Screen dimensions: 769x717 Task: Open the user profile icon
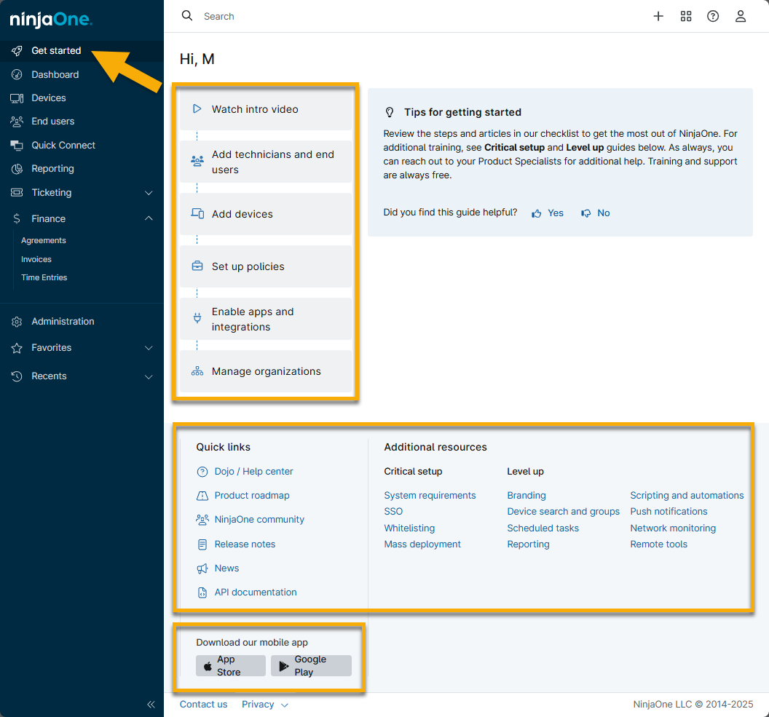click(741, 16)
